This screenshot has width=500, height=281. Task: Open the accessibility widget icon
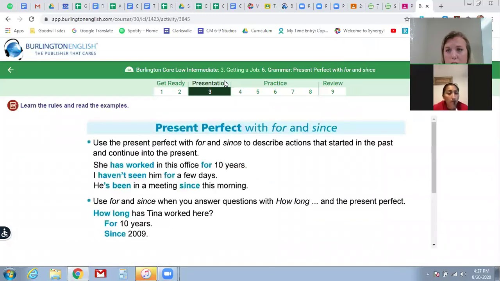point(5,233)
